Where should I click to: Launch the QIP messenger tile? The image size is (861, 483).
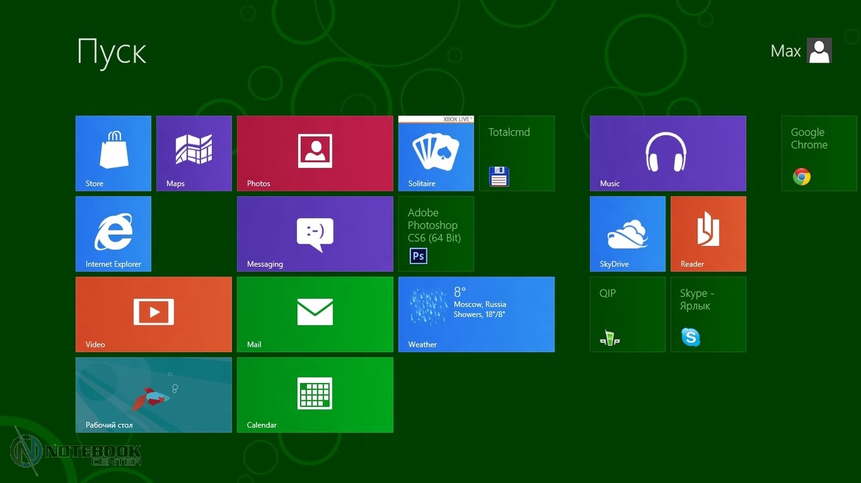pyautogui.click(x=627, y=314)
